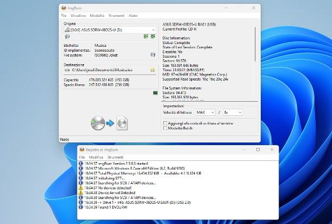Open the File menu in Registro window
Image resolution: width=332 pixels, height=224 pixels.
82,157
